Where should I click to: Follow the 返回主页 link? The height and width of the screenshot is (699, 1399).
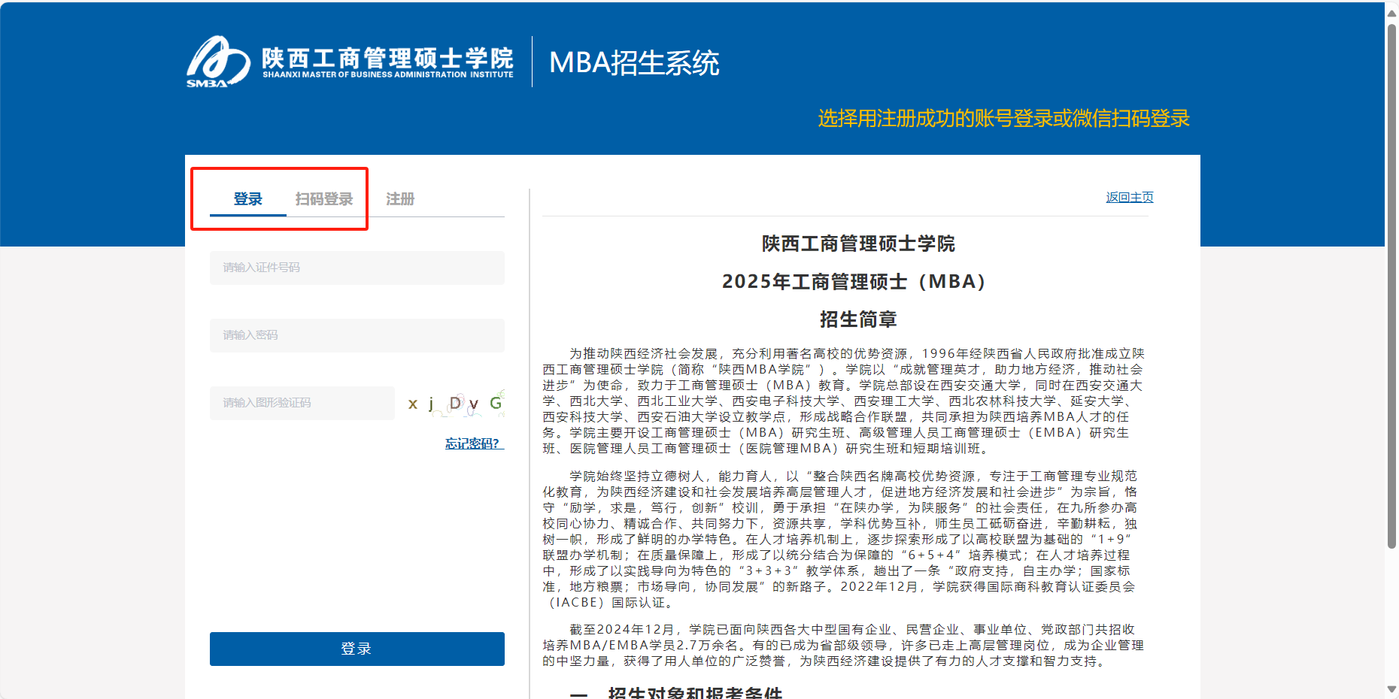coord(1129,197)
